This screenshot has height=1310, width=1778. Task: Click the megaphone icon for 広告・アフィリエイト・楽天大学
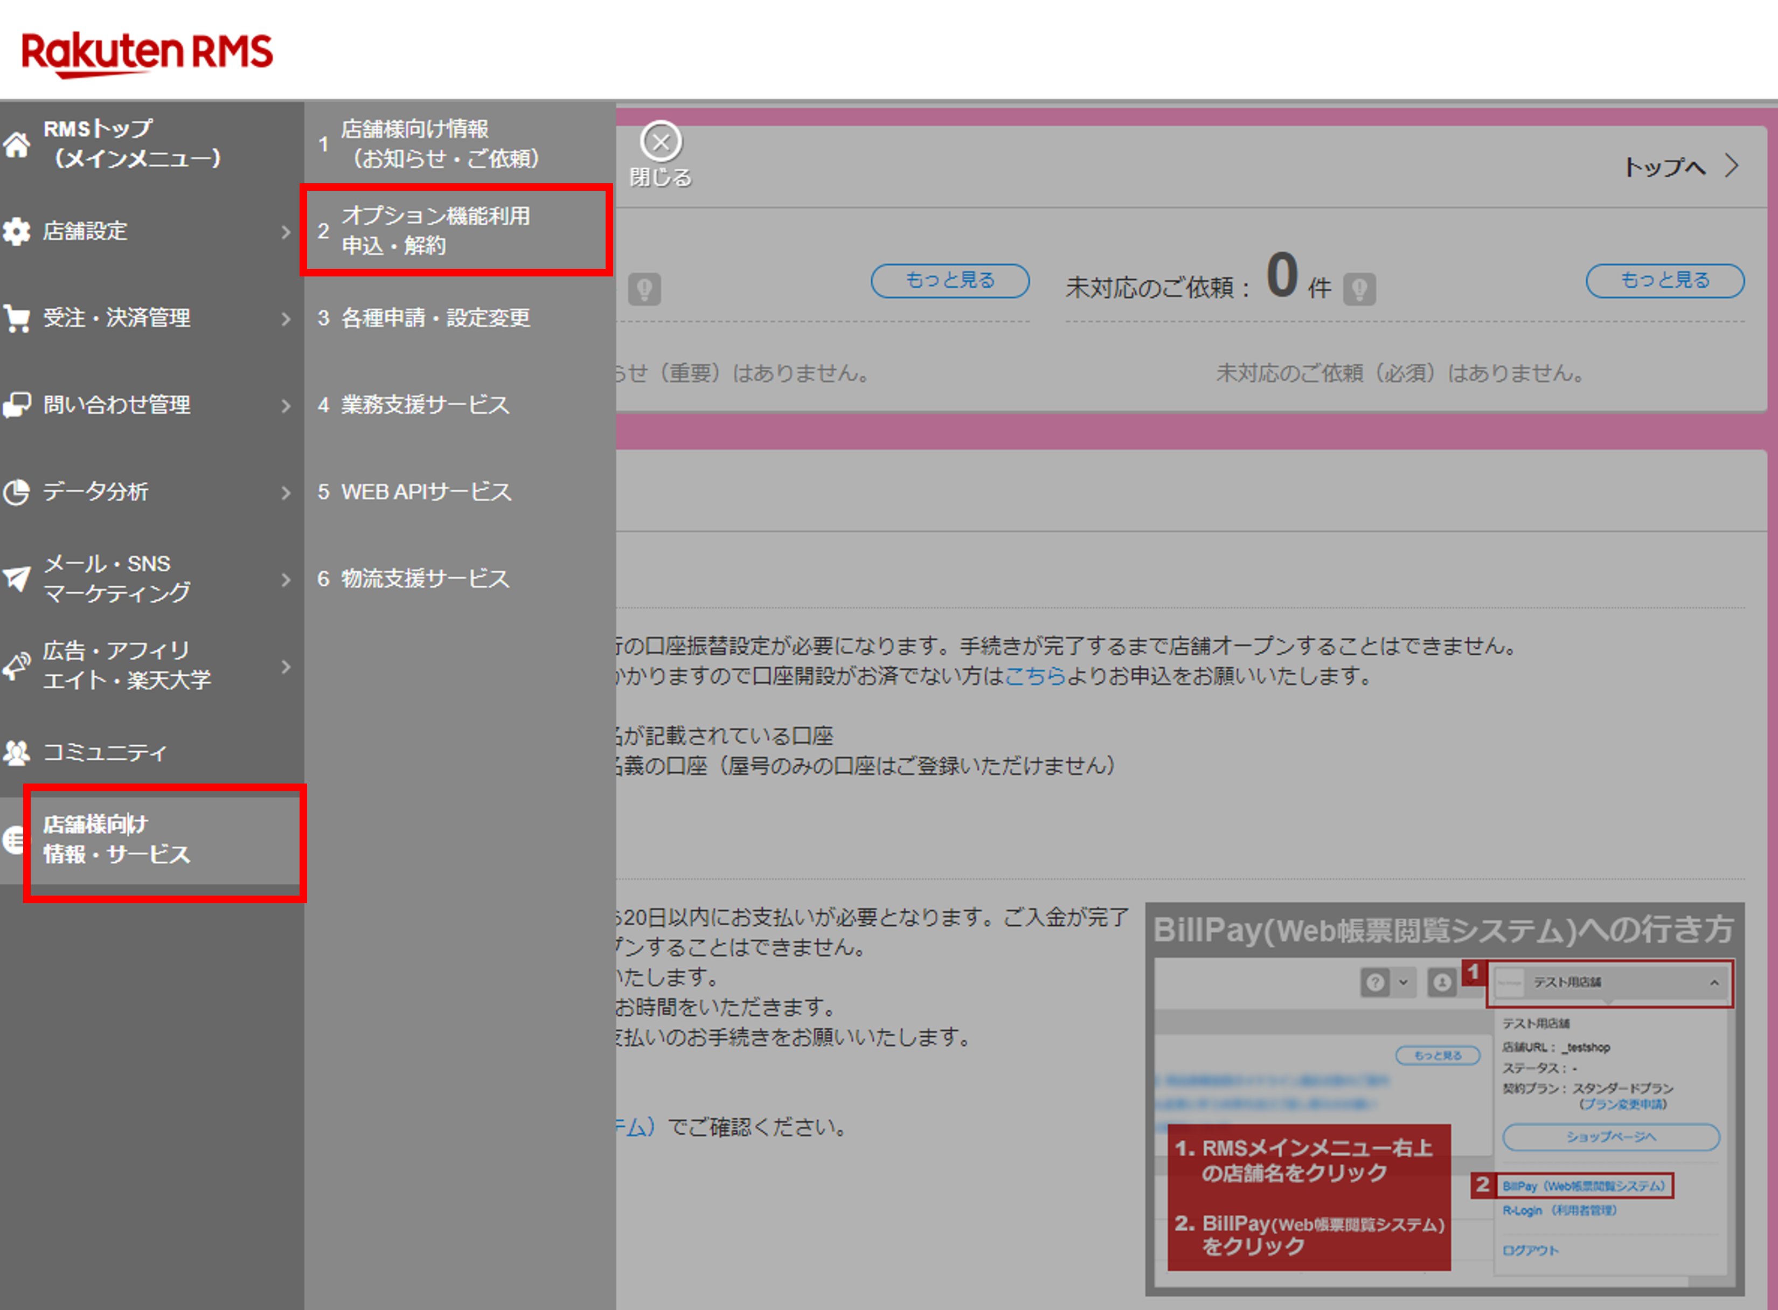tap(16, 666)
